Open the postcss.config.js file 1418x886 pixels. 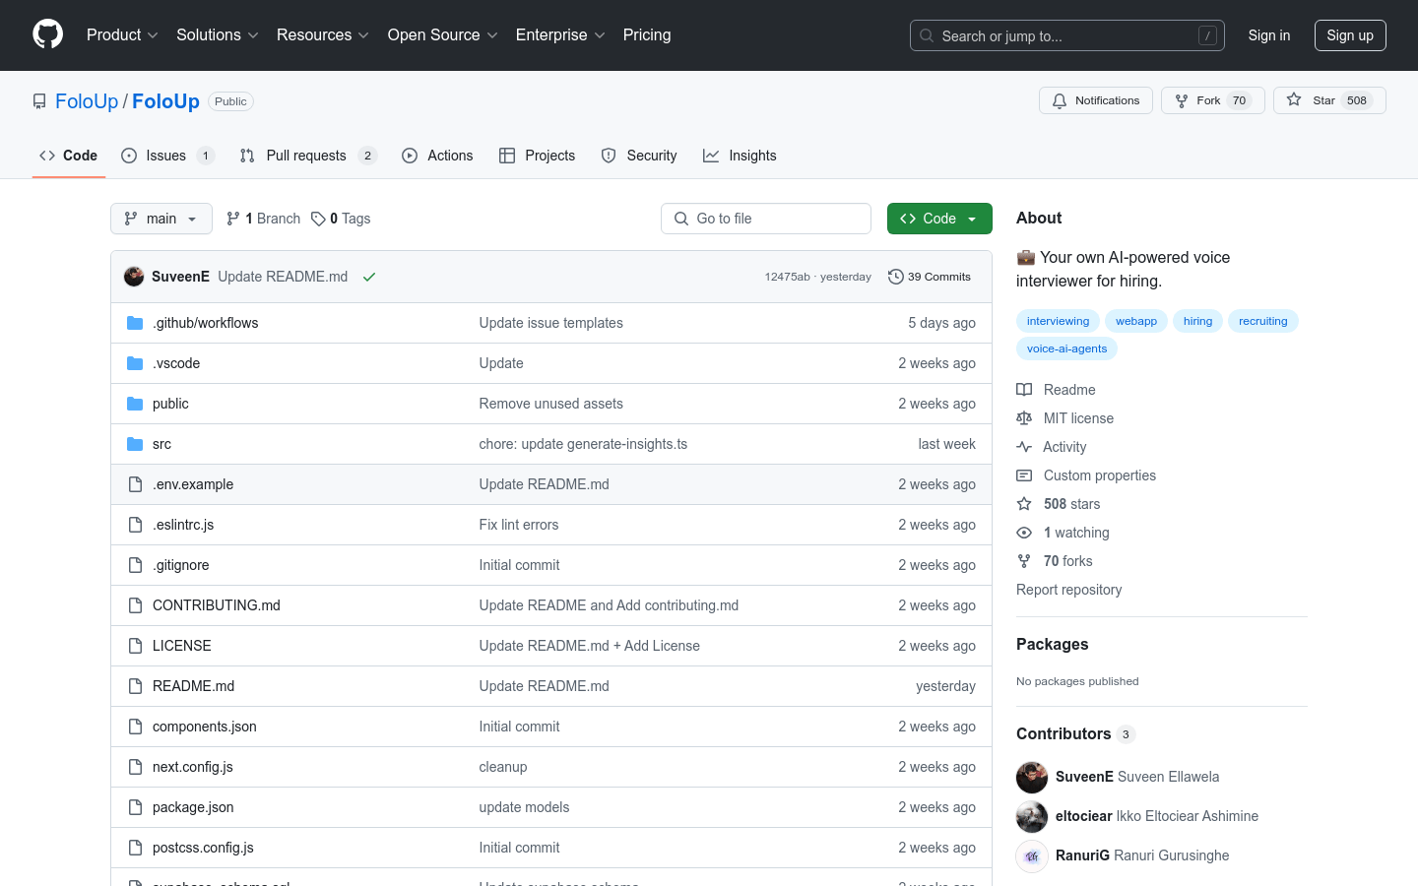point(203,848)
